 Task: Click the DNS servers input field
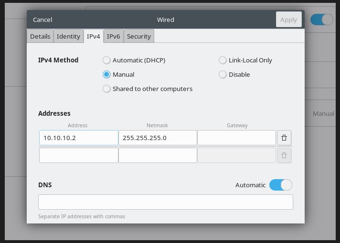pyautogui.click(x=165, y=202)
